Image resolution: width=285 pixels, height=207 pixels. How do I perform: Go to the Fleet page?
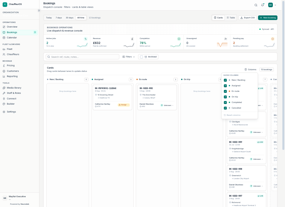point(19,49)
